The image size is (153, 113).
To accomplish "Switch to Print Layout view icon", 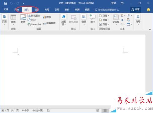I will 105,111.
